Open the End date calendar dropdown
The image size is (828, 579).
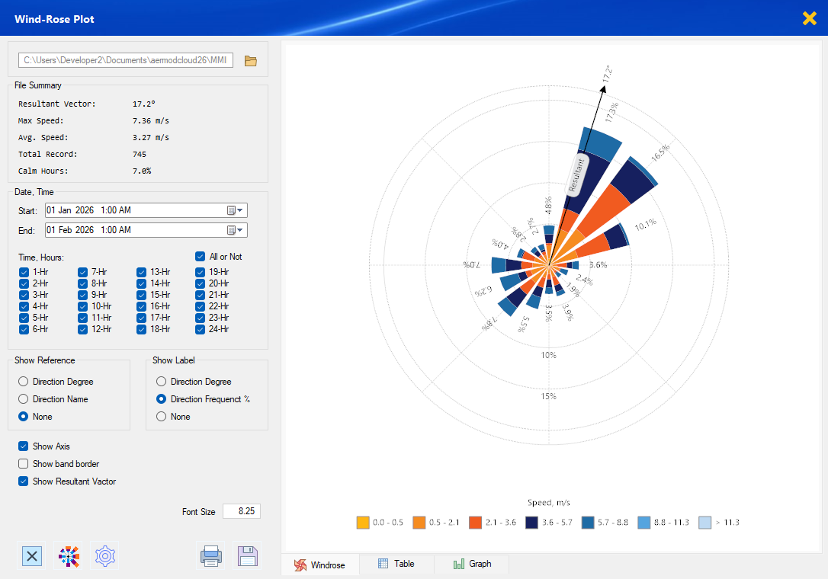pos(235,230)
